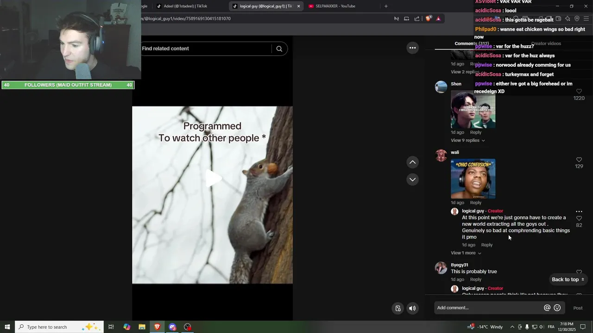Click Brave Rewards triangle icon
The height and width of the screenshot is (333, 593).
[x=438, y=18]
